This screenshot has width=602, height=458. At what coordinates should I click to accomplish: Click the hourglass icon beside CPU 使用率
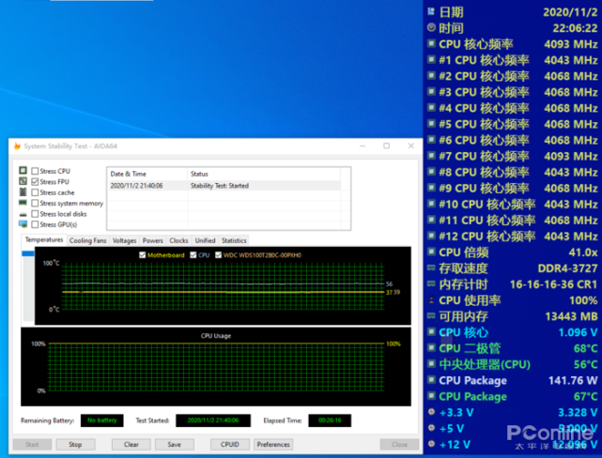coord(431,300)
